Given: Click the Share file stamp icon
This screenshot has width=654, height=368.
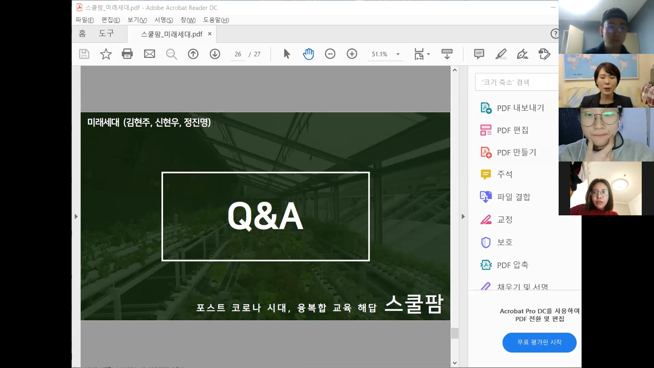Looking at the screenshot, I should [544, 54].
